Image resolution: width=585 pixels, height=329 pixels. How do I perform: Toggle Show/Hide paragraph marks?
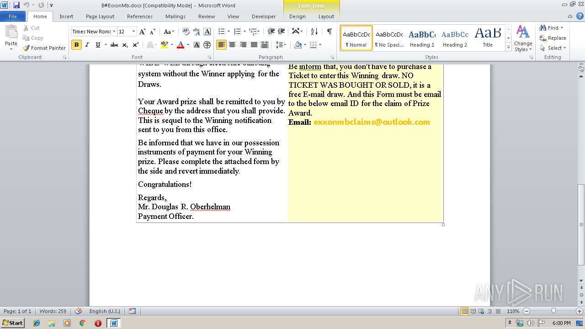click(329, 32)
